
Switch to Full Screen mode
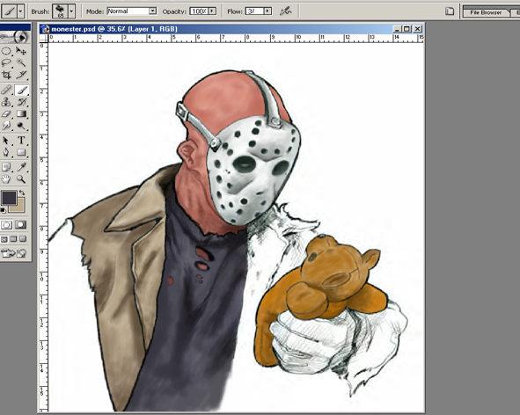[x=23, y=239]
